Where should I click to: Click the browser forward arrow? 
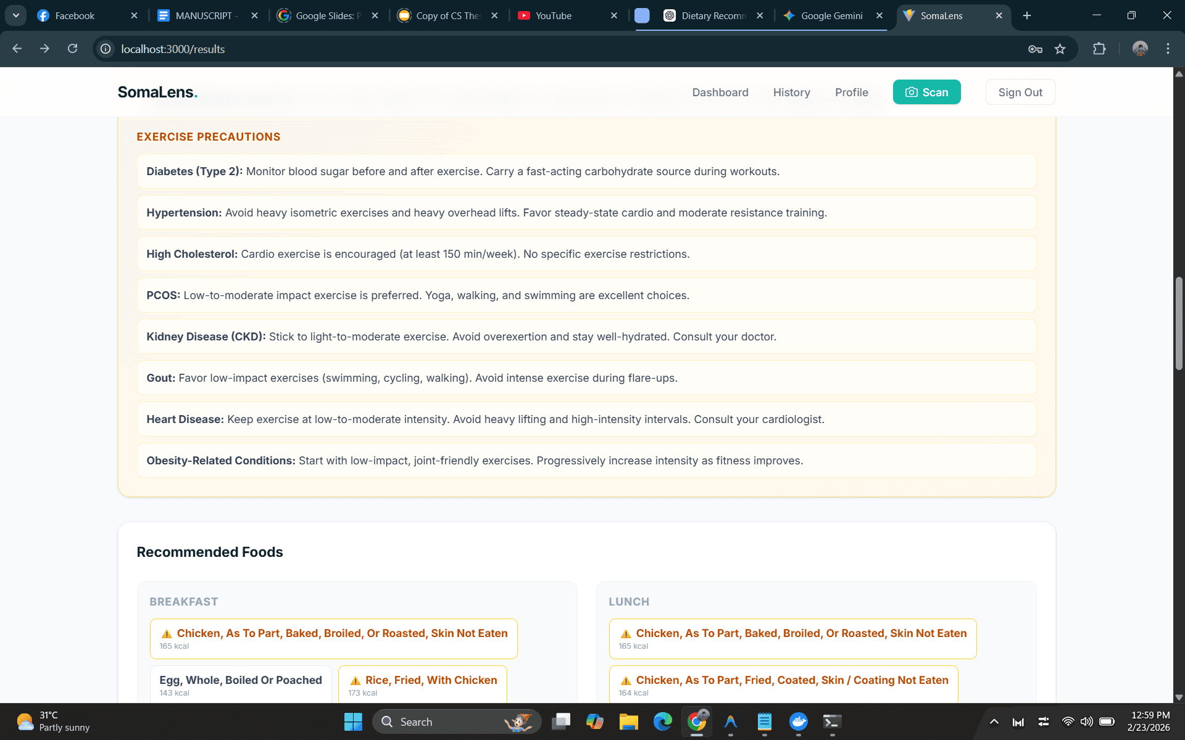(x=44, y=49)
